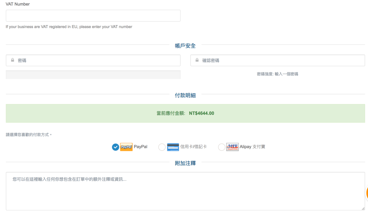The image size is (368, 214).
Task: Click the blue credit card icon
Action: [x=173, y=147]
